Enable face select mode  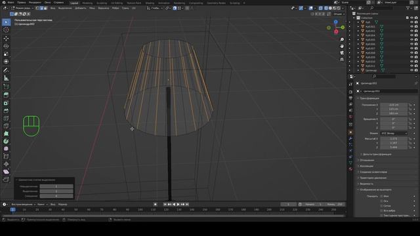(45, 9)
